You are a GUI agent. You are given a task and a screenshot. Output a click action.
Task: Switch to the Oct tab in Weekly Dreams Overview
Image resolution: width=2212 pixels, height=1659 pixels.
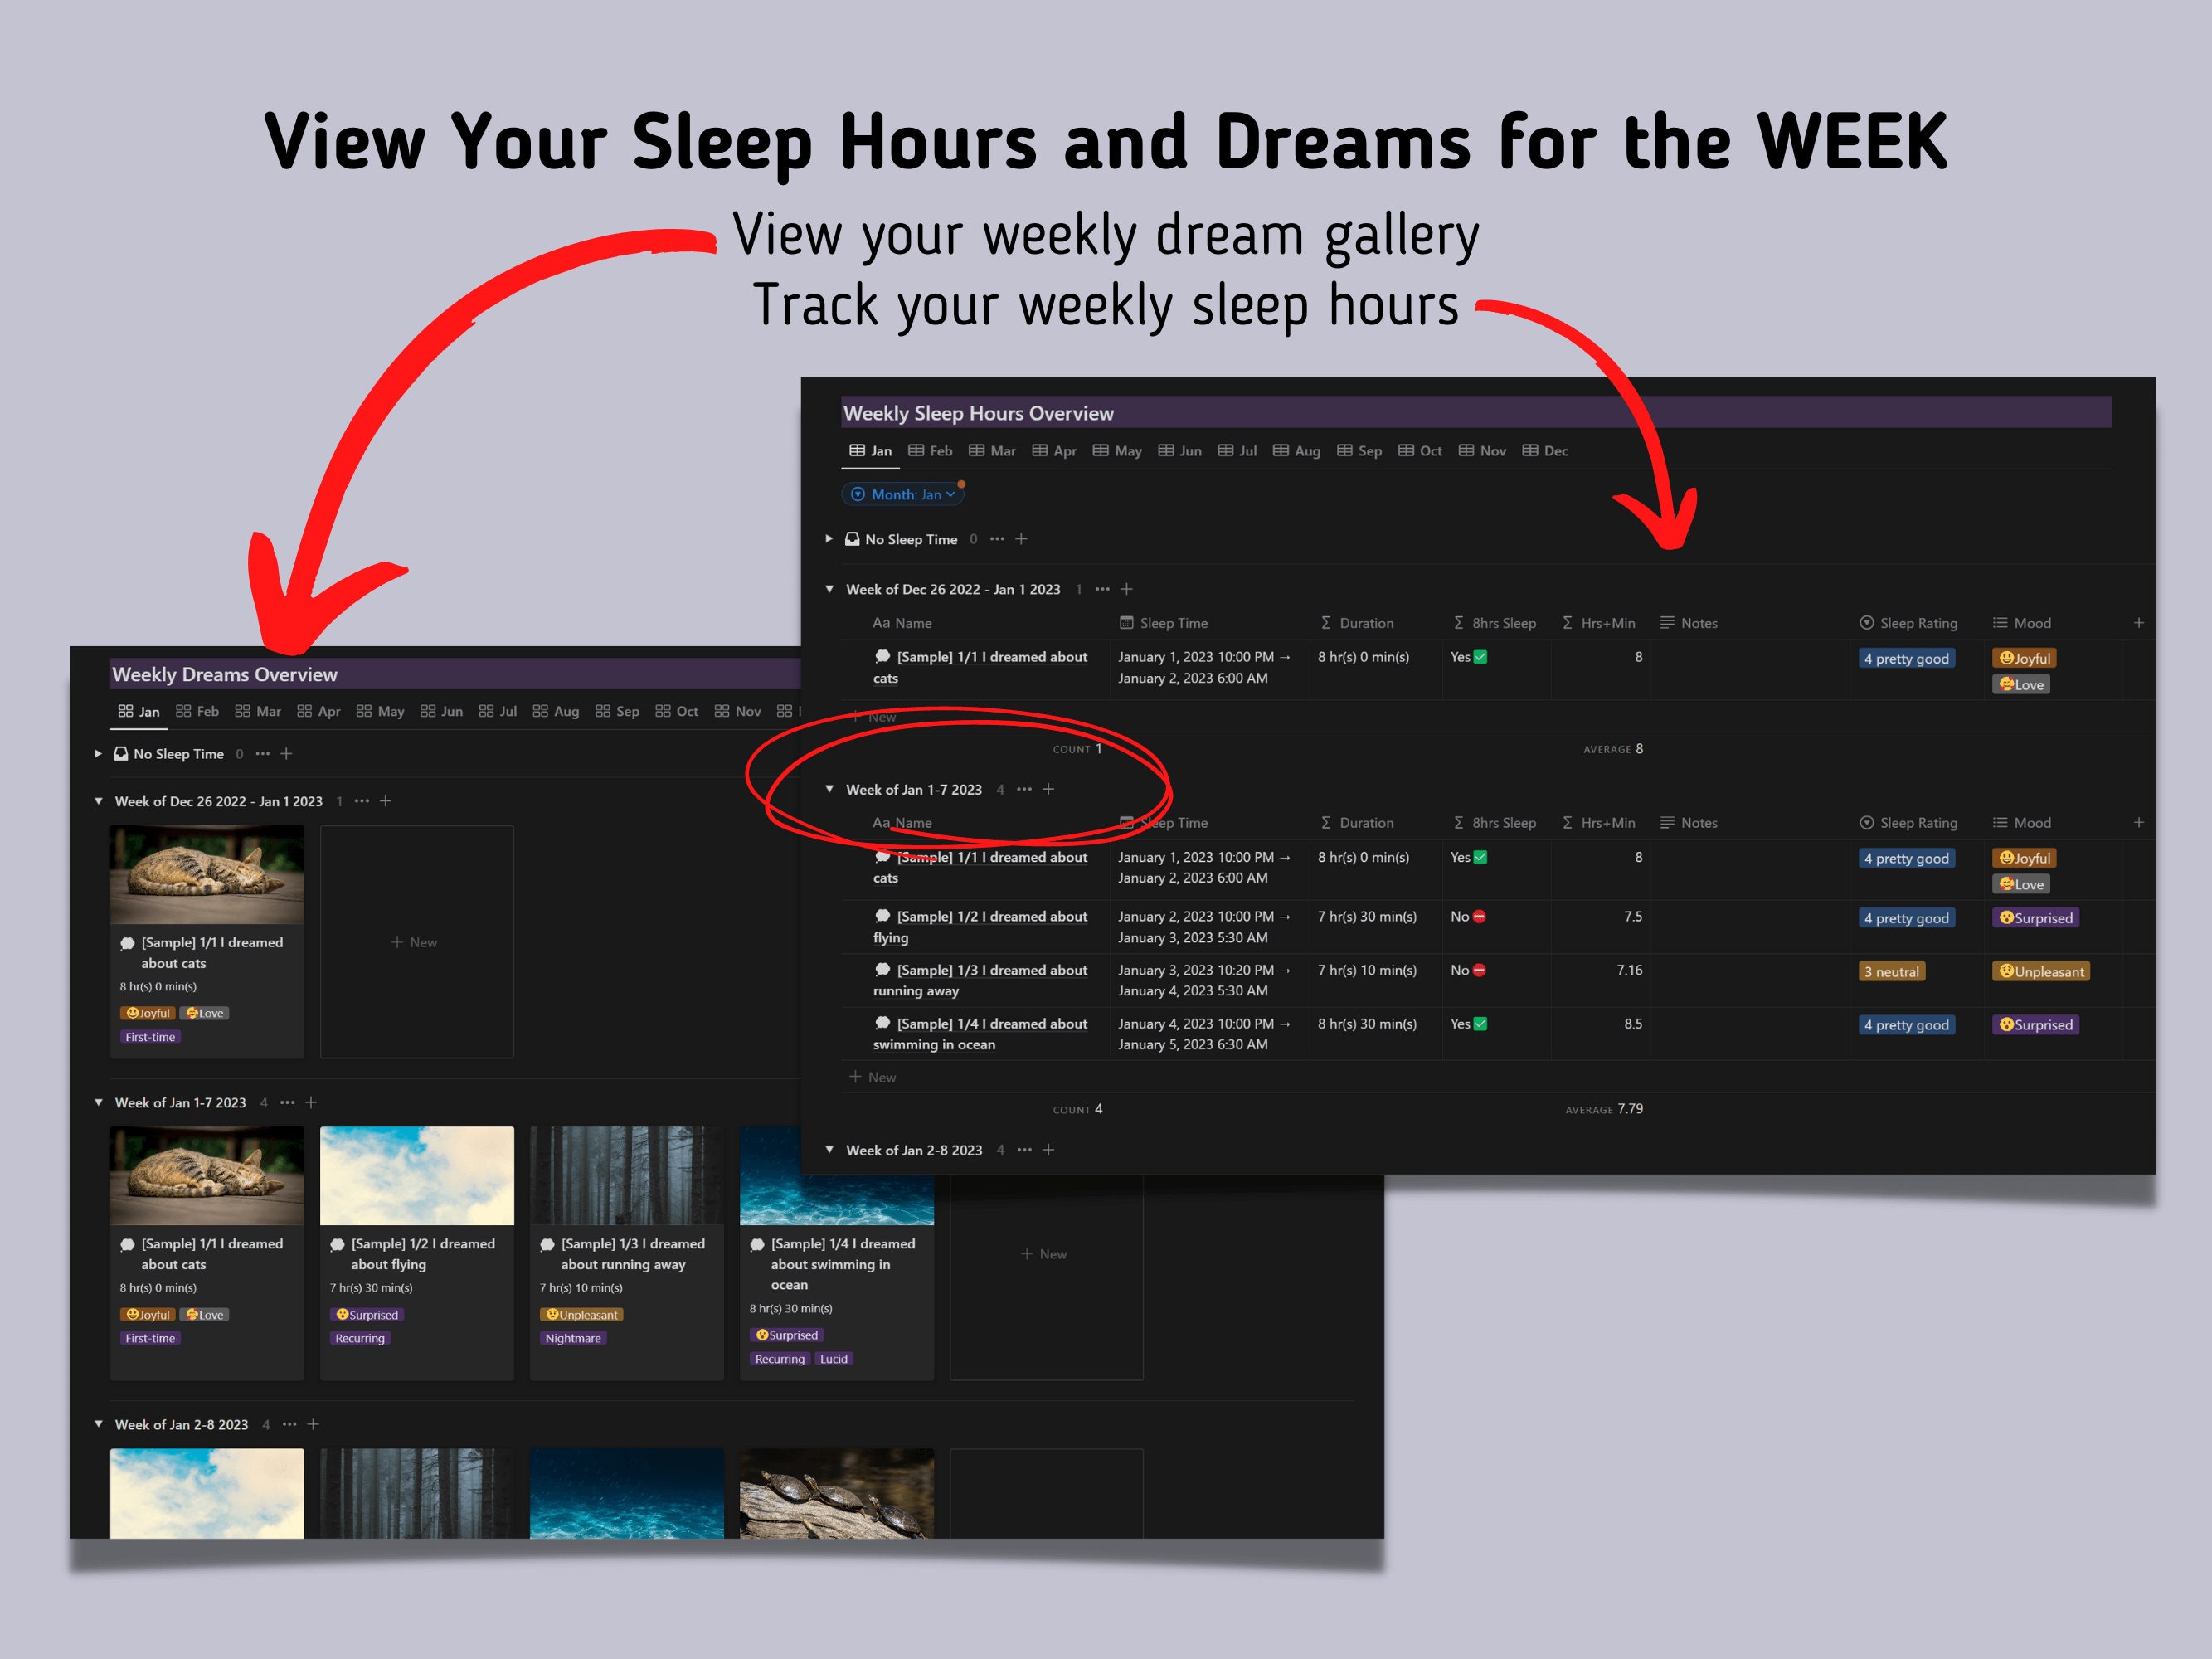click(677, 711)
